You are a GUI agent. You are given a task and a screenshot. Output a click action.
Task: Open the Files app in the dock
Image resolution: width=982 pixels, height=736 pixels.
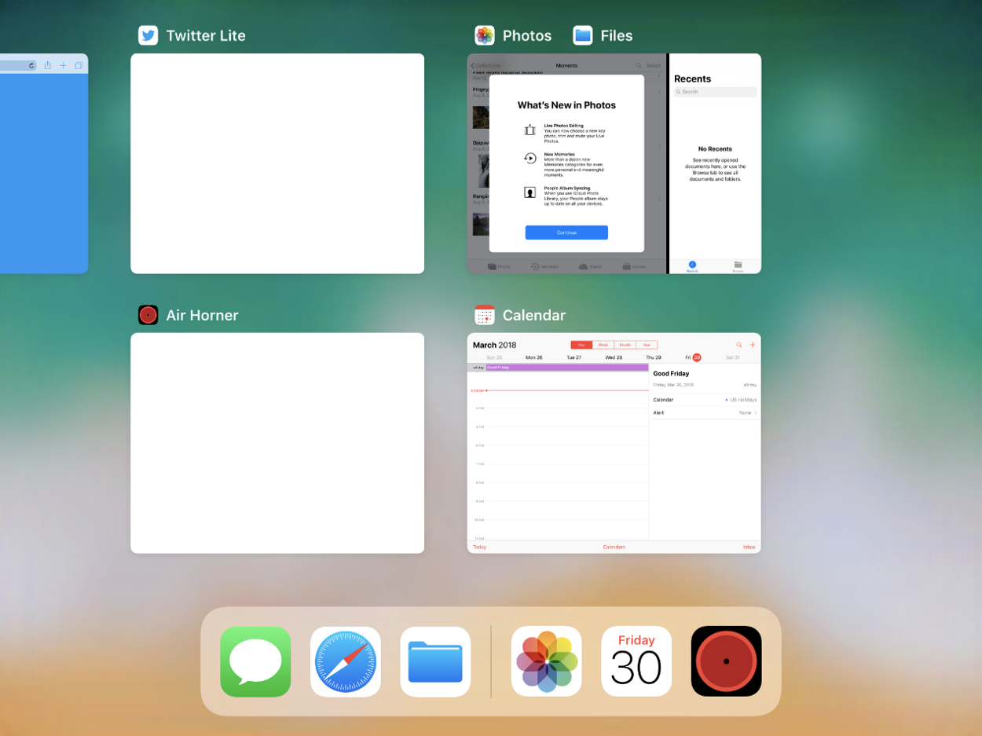pos(435,661)
